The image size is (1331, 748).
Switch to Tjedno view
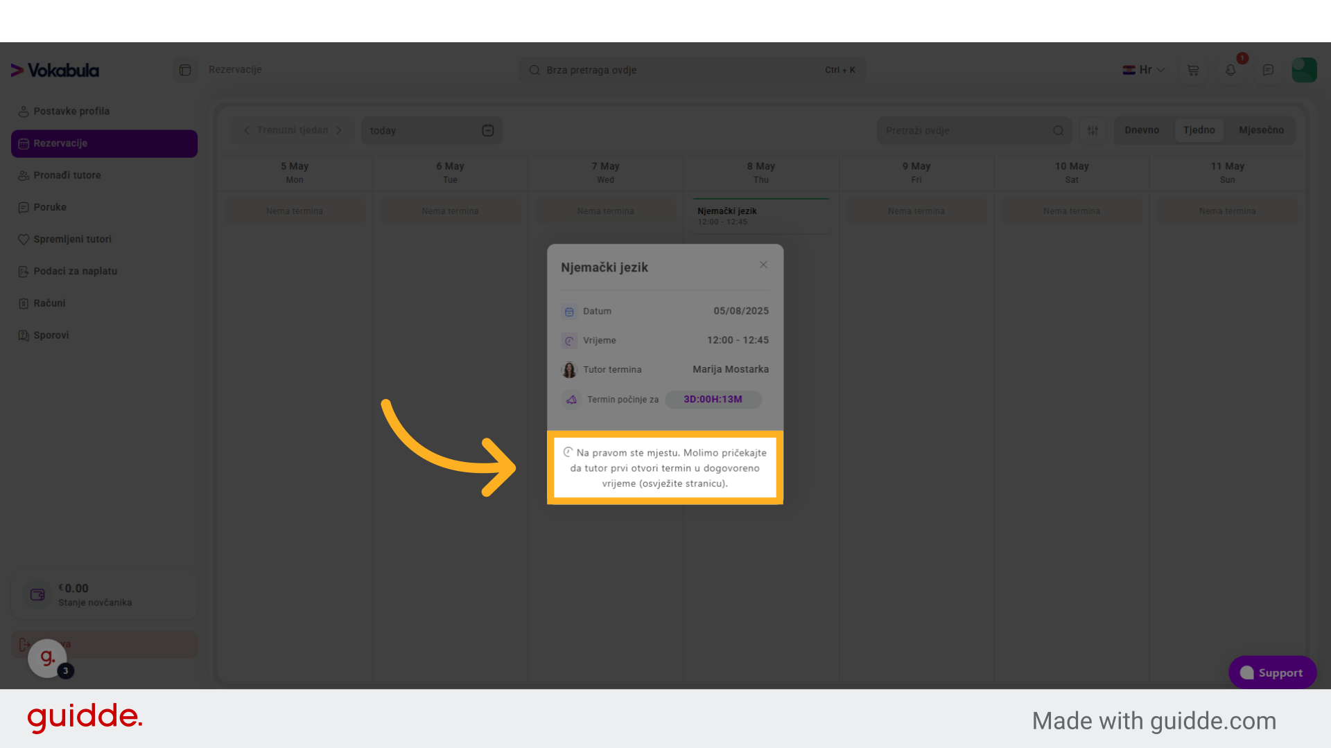point(1199,130)
